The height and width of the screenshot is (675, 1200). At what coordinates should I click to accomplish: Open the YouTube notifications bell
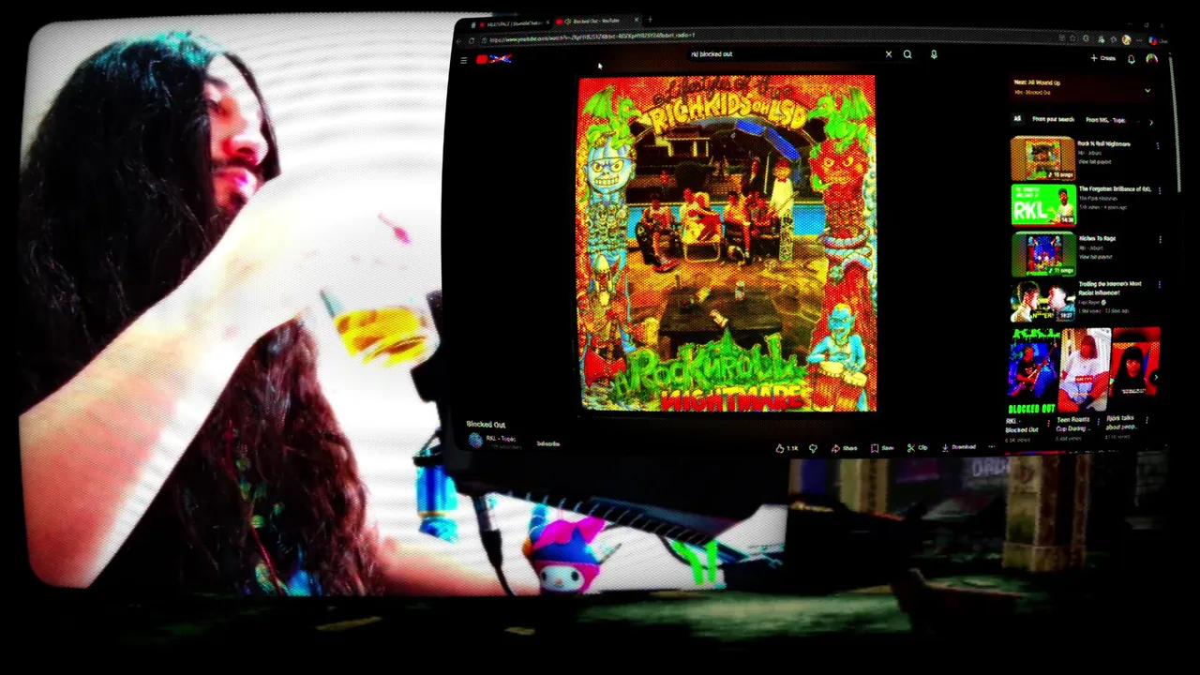1132,59
